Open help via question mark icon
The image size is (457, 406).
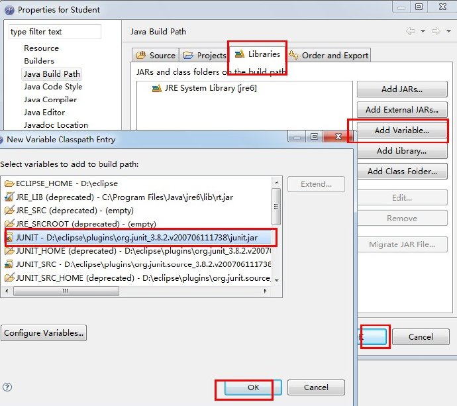coord(7,387)
